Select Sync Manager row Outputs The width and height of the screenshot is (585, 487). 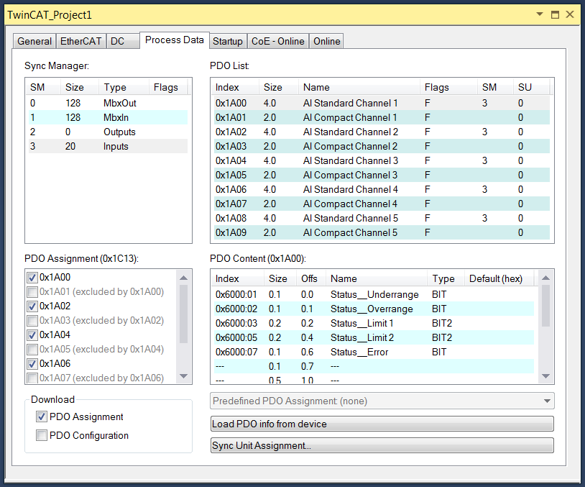[x=108, y=132]
